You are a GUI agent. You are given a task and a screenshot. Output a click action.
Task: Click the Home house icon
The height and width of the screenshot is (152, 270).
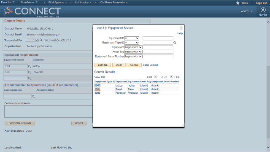(x=238, y=3)
